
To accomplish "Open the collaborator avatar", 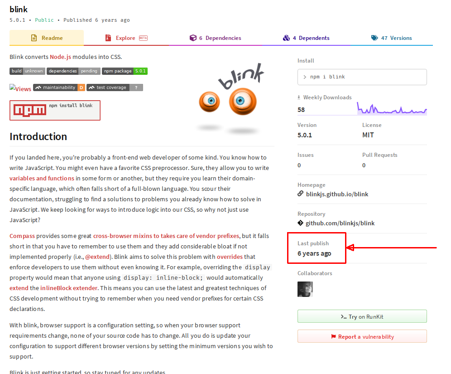I will coord(305,289).
